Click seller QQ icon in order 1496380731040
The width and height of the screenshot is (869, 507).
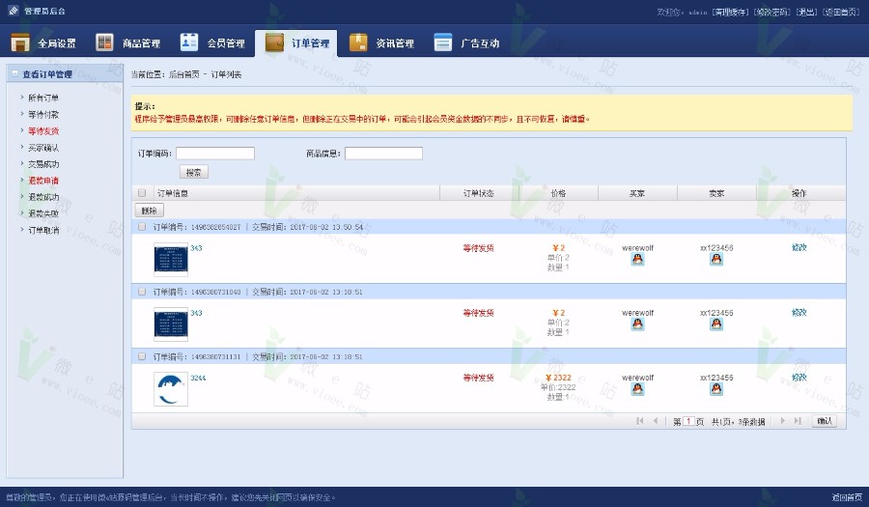pyautogui.click(x=716, y=324)
